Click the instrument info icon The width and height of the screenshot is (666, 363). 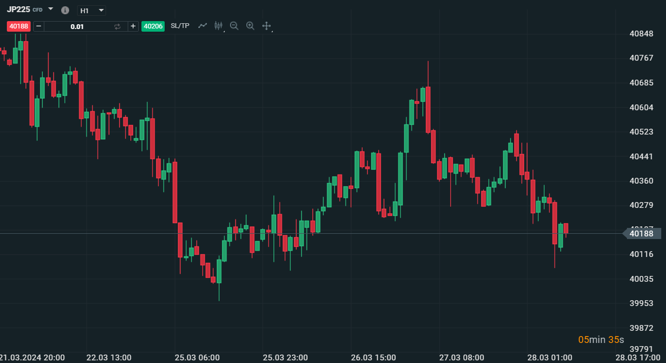65,10
